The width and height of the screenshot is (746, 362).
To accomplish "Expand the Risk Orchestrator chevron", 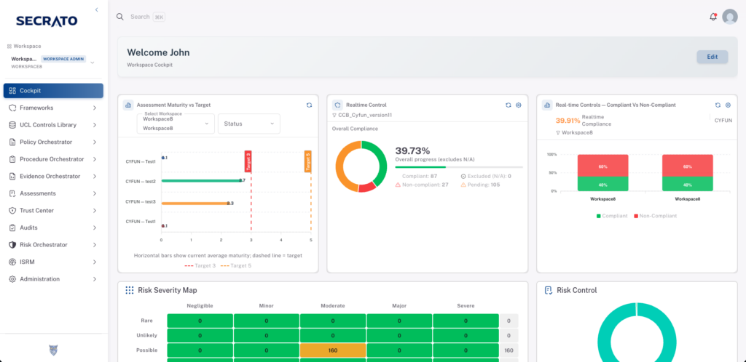I will pos(95,245).
